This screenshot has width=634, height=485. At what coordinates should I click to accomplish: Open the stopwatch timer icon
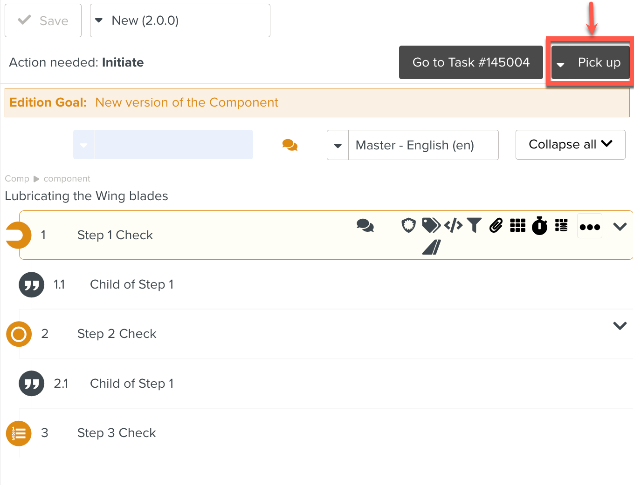(x=539, y=226)
